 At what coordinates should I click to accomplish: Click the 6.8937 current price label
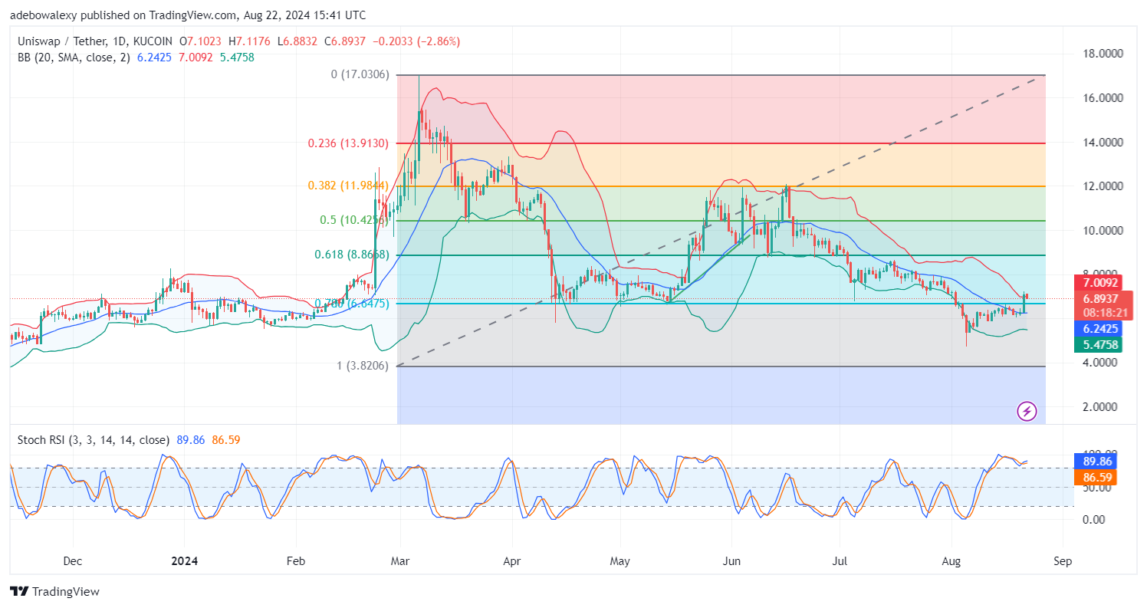1101,298
